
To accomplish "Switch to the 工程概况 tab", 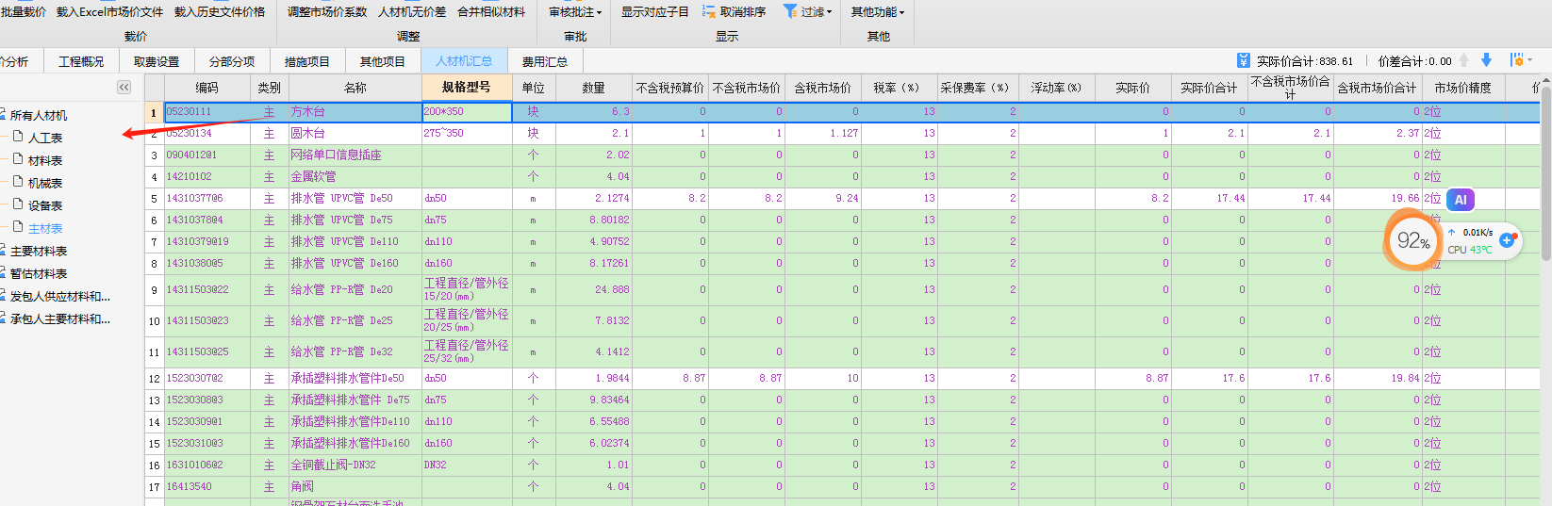I will (81, 61).
